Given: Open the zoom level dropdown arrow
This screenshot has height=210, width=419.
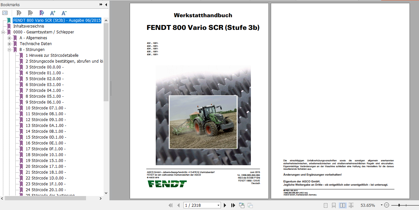Looking at the screenshot, I should 382,205.
